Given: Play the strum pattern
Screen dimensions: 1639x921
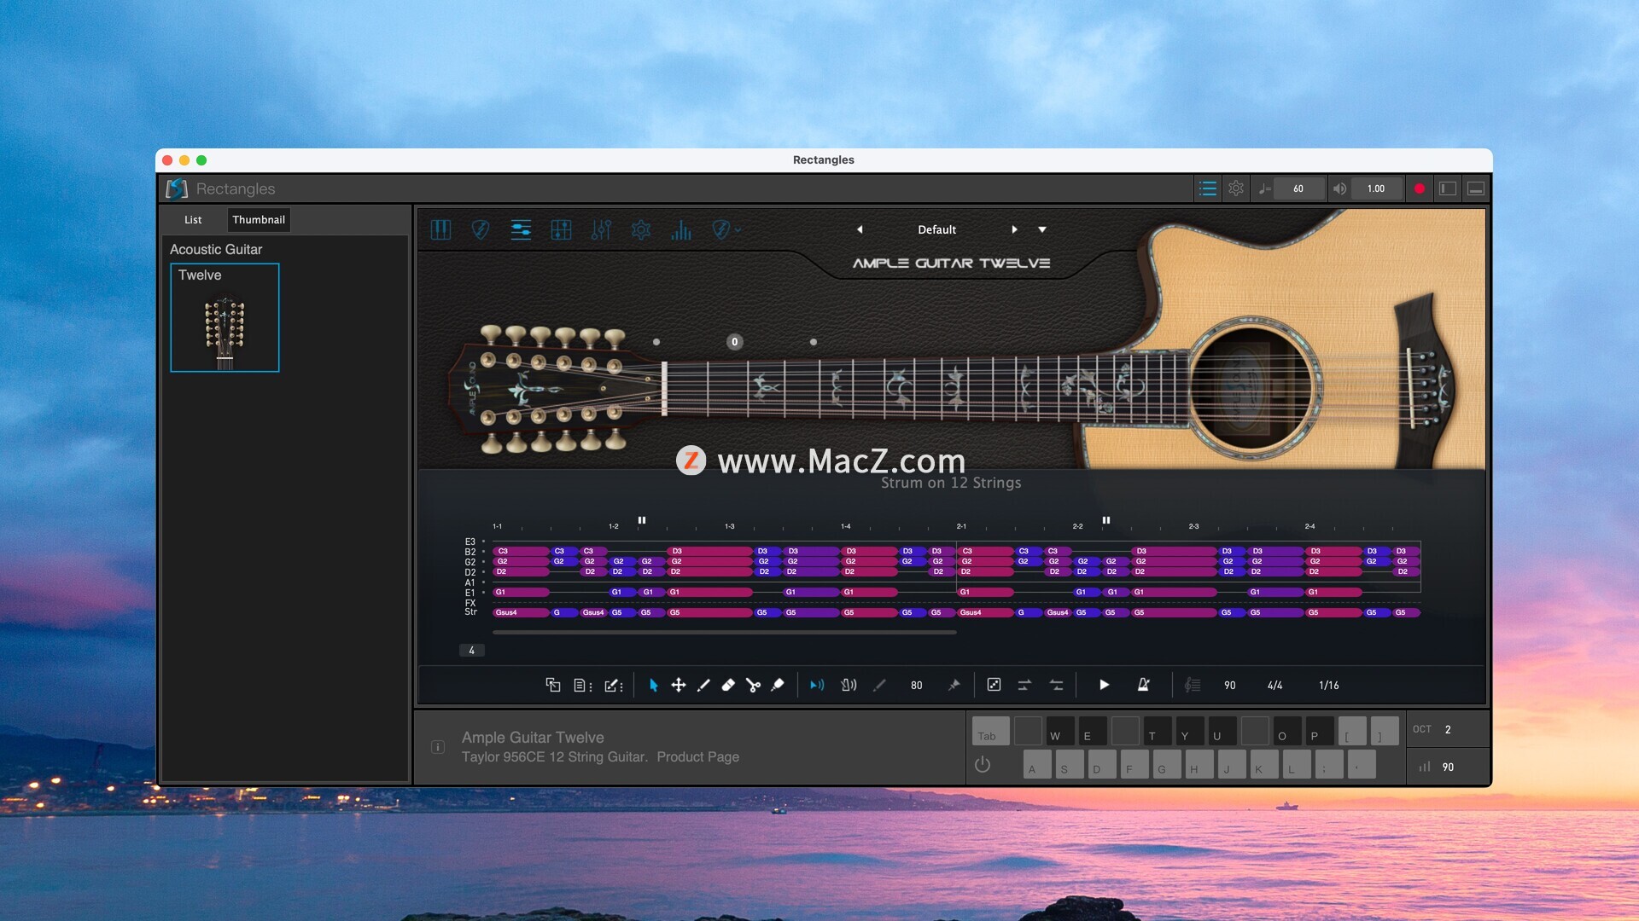Looking at the screenshot, I should tap(1104, 685).
